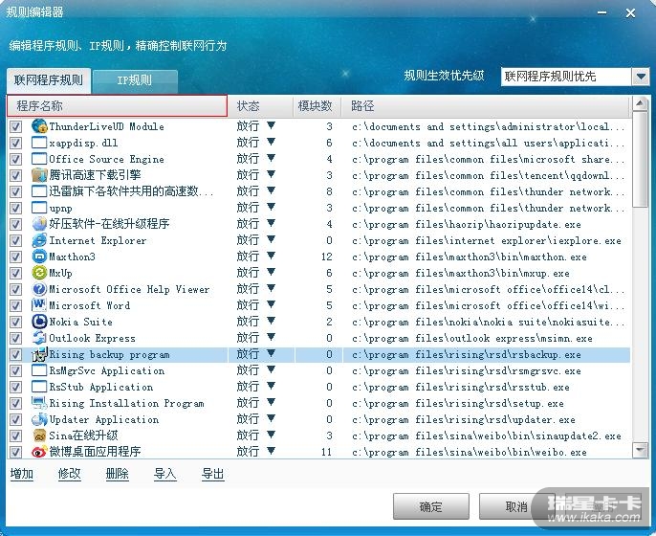Select the iexplore.exe path text

coord(487,241)
